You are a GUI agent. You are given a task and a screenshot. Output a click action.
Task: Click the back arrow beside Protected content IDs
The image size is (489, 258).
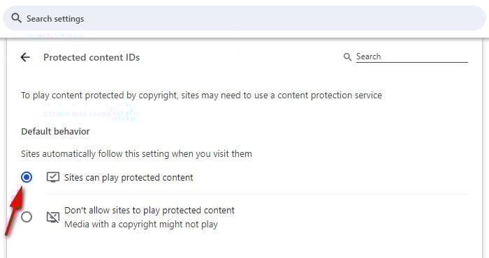(x=25, y=57)
